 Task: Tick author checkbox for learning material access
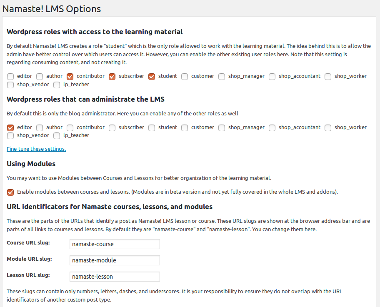[x=40, y=77]
